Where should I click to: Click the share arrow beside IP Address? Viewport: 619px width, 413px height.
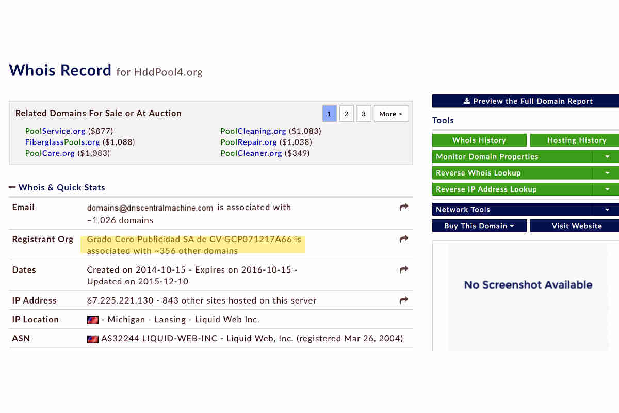(404, 300)
